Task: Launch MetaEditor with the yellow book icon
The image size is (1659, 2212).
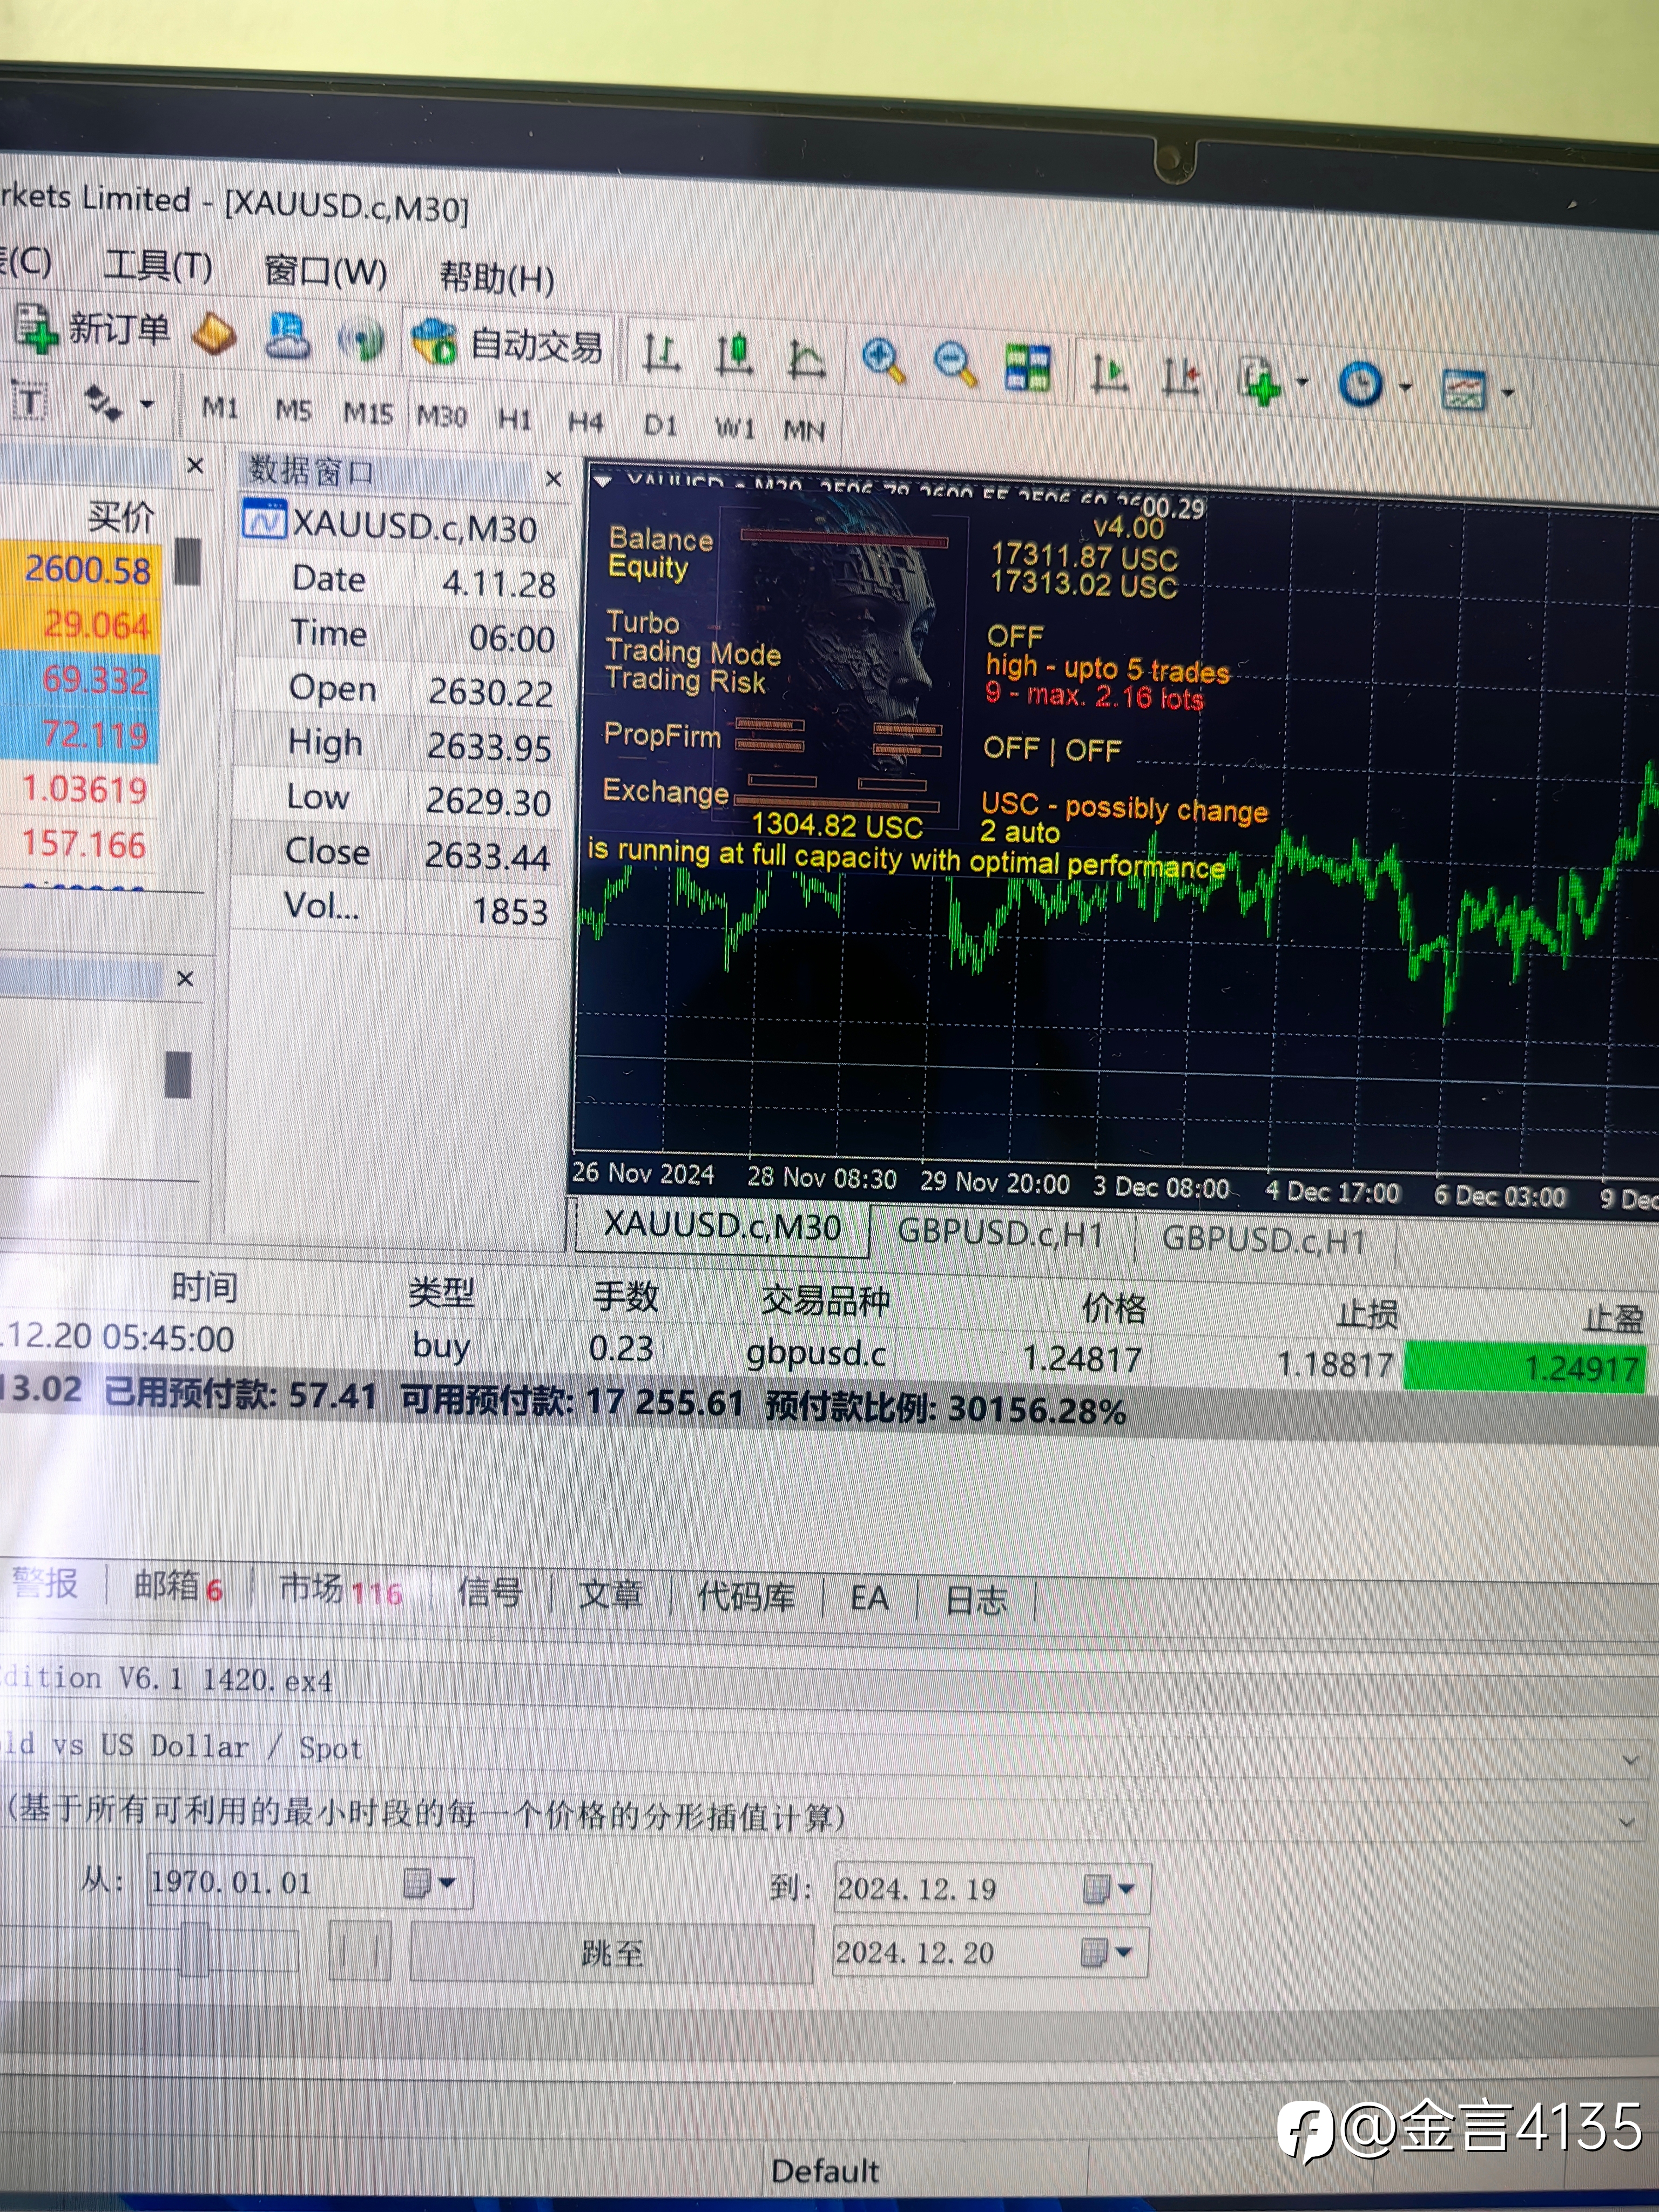Action: point(214,334)
